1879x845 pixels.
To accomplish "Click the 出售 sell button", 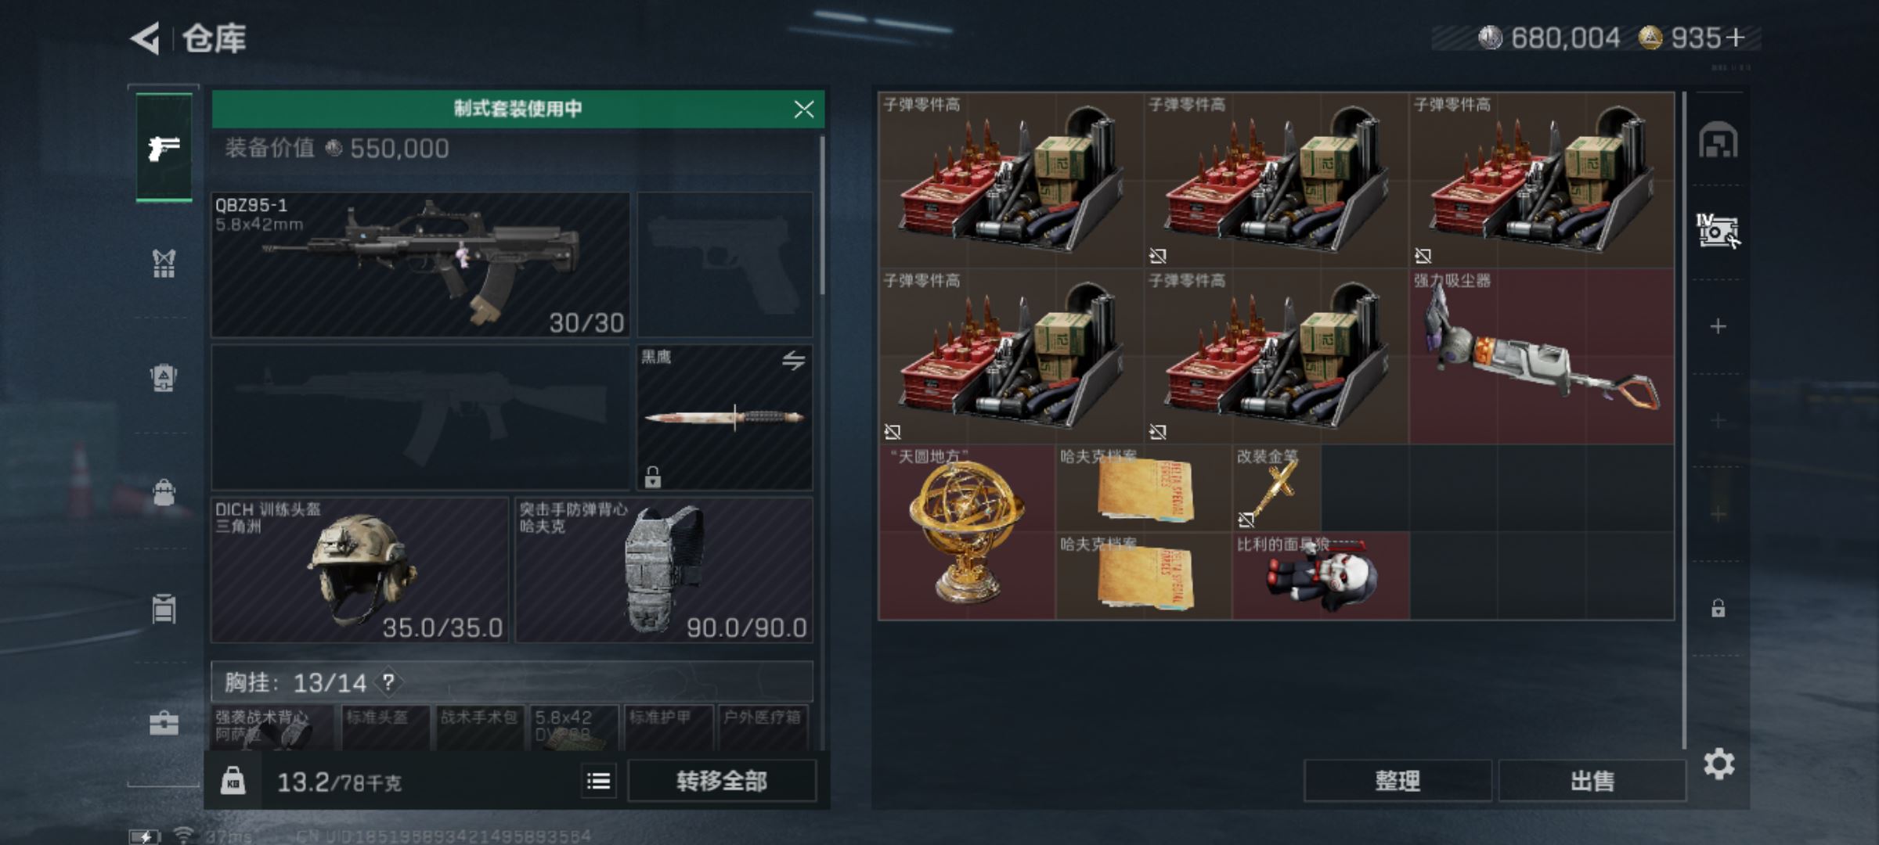I will coord(1592,781).
